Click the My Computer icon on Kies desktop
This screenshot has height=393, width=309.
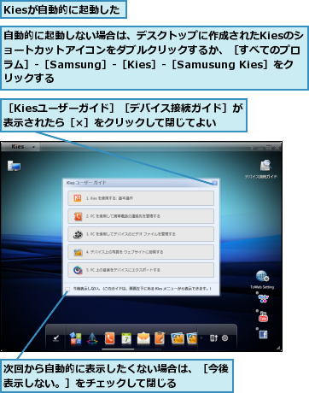pos(14,166)
